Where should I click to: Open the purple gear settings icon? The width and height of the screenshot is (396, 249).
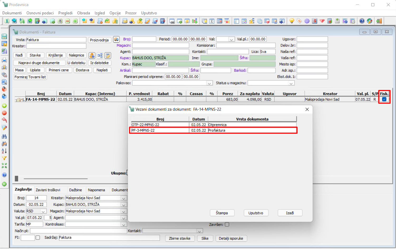pos(307,21)
